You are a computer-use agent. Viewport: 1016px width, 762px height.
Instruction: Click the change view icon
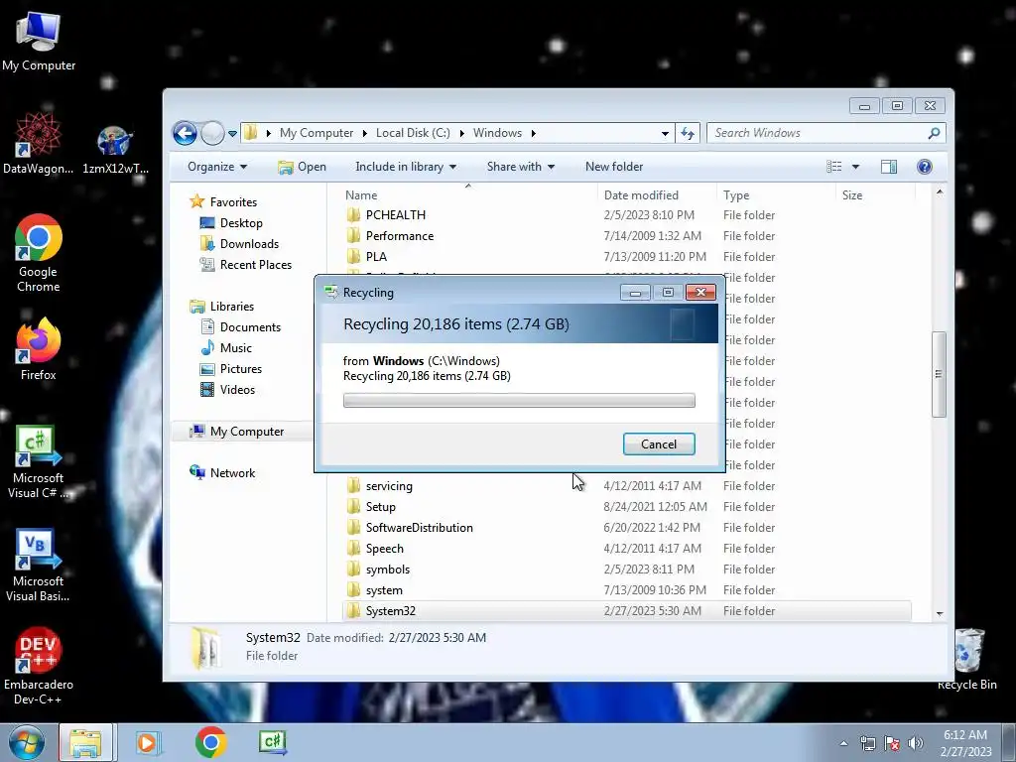click(x=833, y=167)
